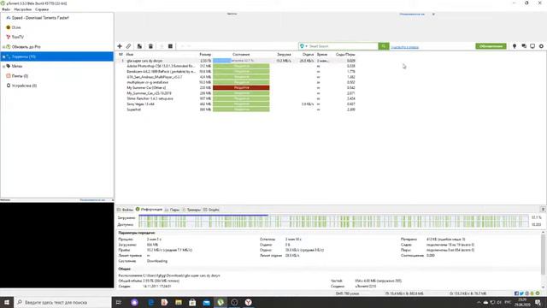Open the notification center icon

538,302
